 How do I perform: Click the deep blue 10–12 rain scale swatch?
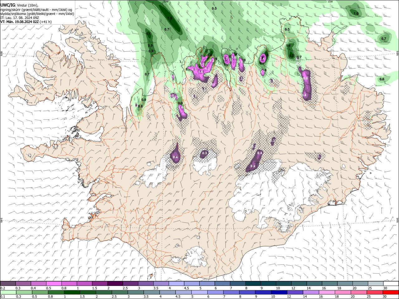pos(279,292)
